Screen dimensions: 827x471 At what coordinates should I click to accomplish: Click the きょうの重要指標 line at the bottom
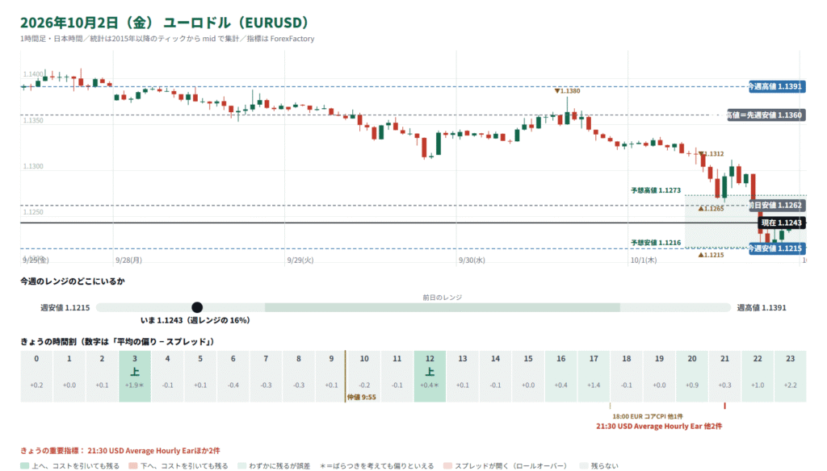tap(120, 451)
